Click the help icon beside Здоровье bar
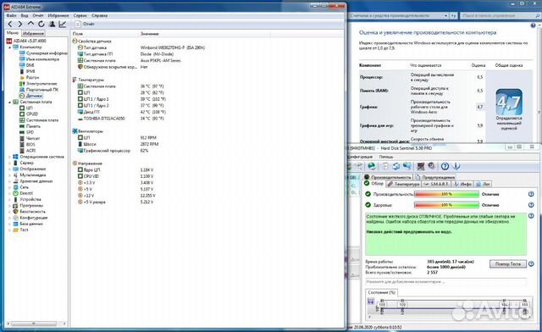The image size is (542, 332). 531,205
